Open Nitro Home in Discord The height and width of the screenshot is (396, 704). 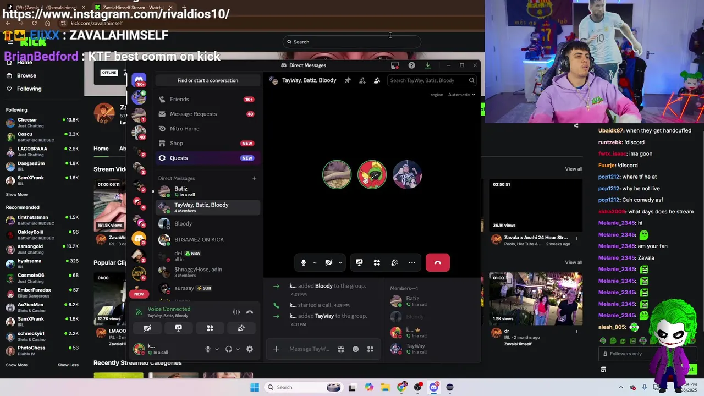(x=207, y=129)
